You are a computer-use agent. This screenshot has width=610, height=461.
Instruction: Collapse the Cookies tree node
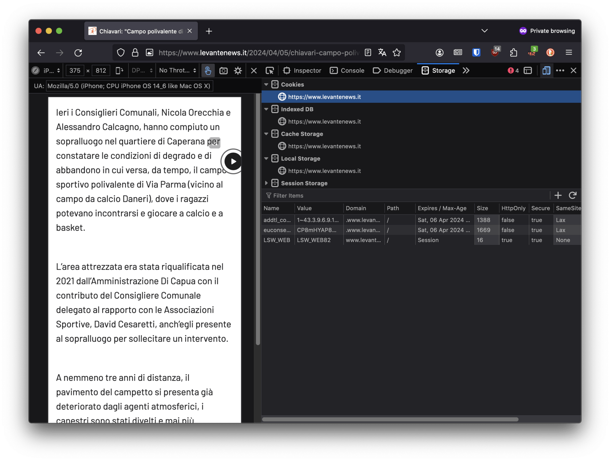pyautogui.click(x=266, y=84)
